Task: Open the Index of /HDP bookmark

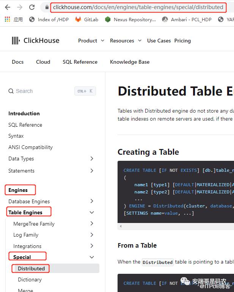Action: point(49,19)
